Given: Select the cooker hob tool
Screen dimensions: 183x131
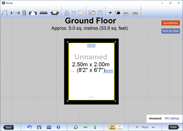Looking at the screenshot, I should click(x=100, y=13).
